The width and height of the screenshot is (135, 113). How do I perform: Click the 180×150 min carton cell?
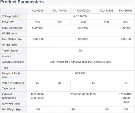click(38, 42)
